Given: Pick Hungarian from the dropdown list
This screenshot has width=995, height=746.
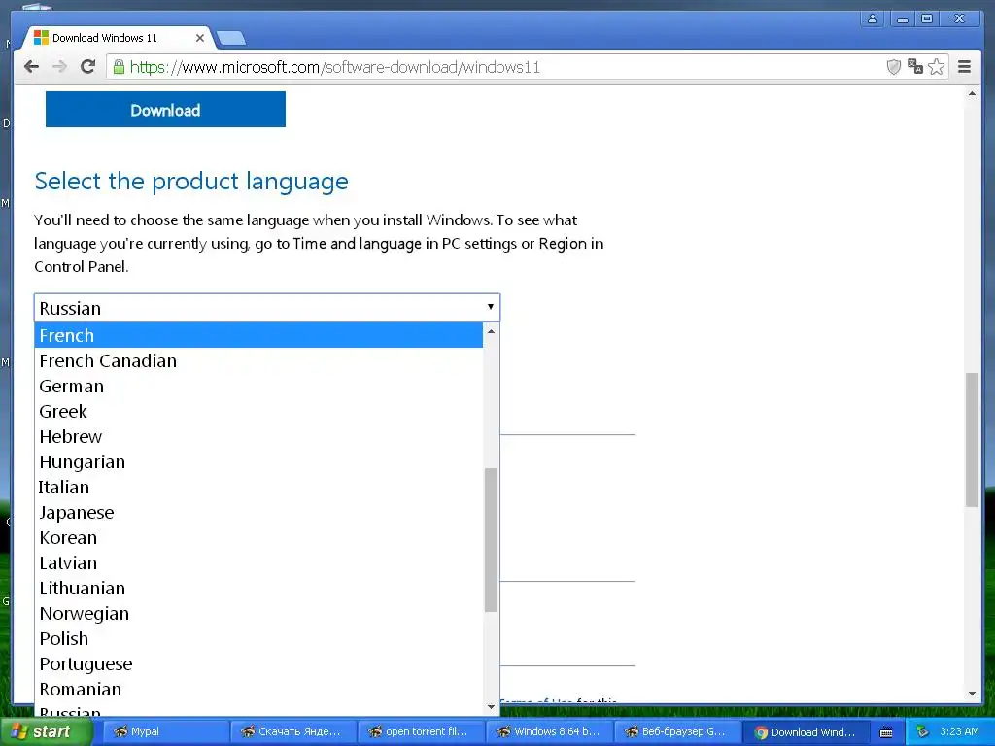Looking at the screenshot, I should coord(258,461).
